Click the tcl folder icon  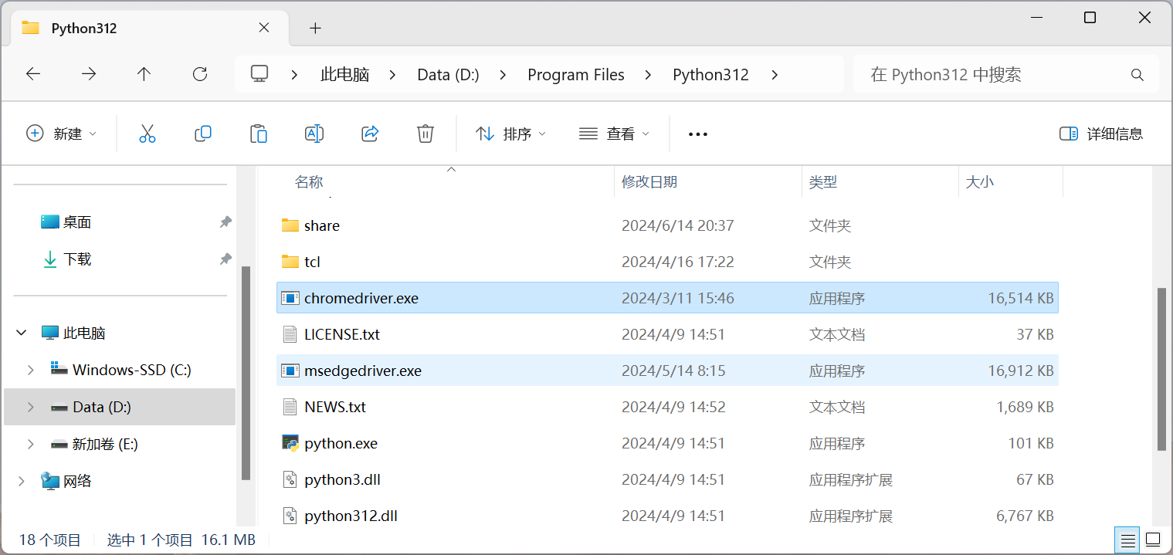[290, 262]
